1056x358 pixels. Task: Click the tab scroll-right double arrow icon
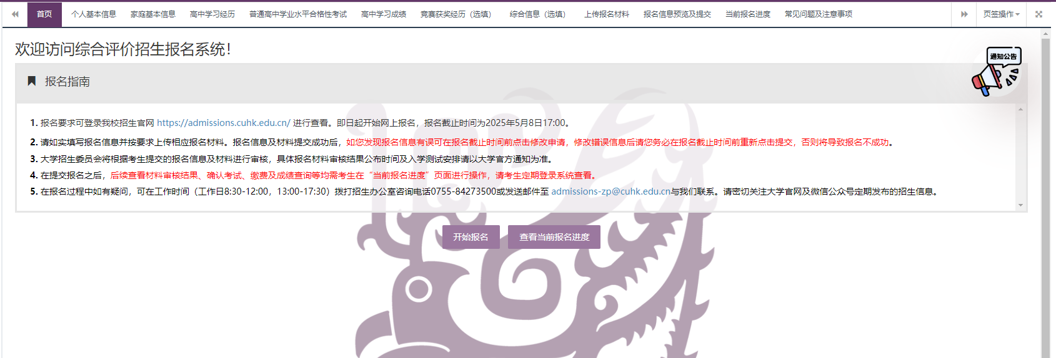[x=964, y=14]
